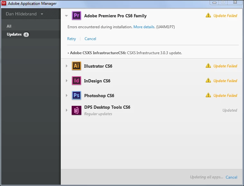This screenshot has height=186, width=244.
Task: Click the Updated status for DPS Desktop Tools
Action: click(230, 110)
